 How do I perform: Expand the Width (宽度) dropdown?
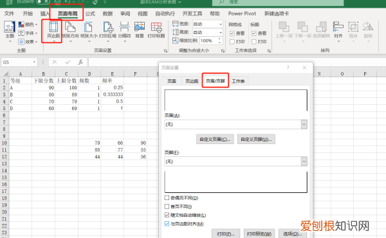click(x=220, y=24)
